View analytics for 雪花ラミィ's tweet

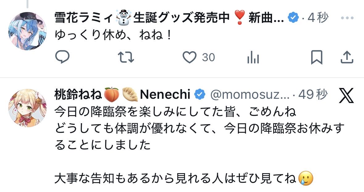253,58
